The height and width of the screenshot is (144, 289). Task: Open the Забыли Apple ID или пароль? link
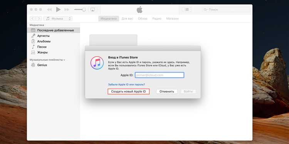126,84
